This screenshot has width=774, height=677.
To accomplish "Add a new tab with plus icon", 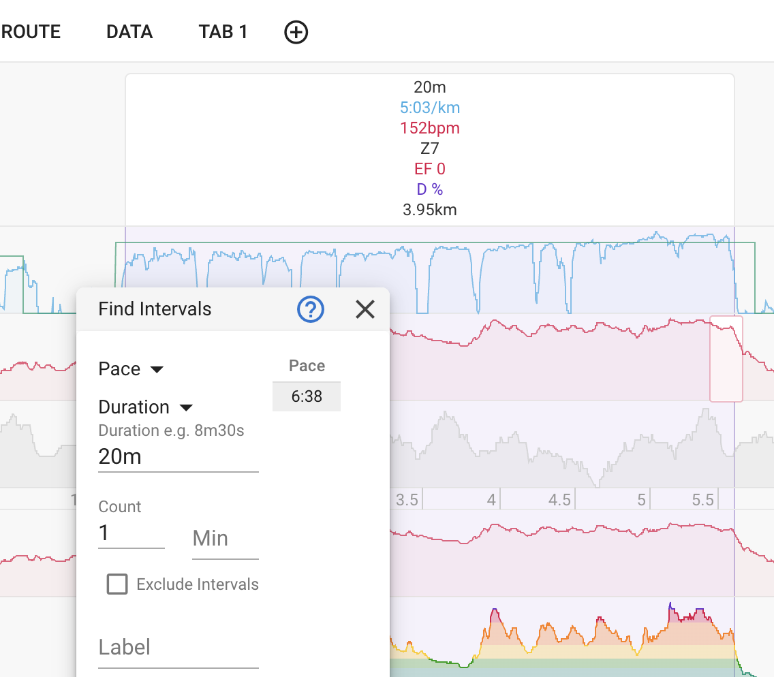I will point(296,32).
